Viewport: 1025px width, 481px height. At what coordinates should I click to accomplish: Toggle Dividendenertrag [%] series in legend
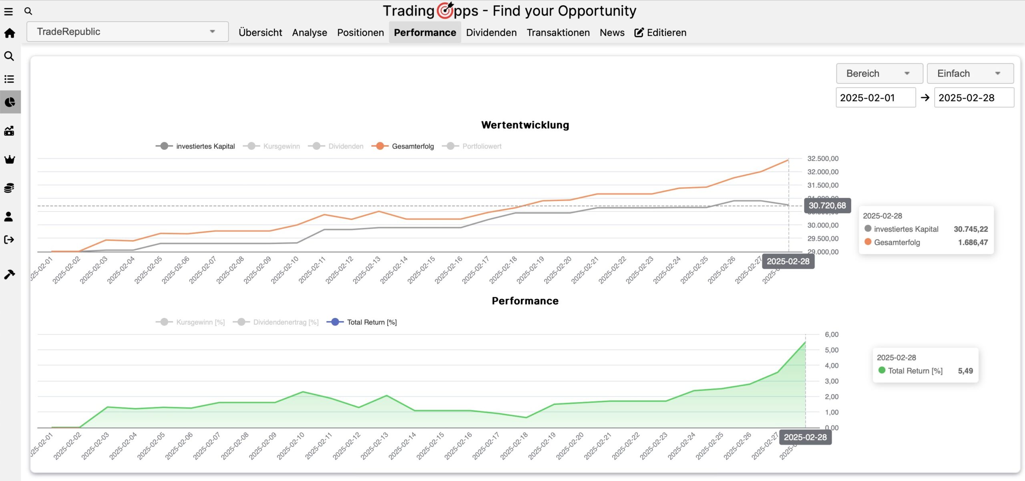click(x=276, y=322)
